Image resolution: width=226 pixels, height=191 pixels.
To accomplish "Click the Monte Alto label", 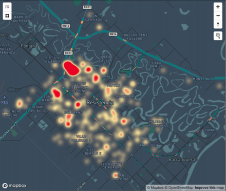I will click(203, 79).
